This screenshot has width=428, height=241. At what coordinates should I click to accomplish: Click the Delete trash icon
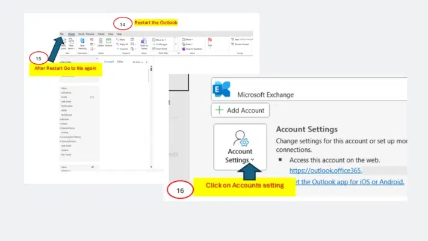point(101,41)
